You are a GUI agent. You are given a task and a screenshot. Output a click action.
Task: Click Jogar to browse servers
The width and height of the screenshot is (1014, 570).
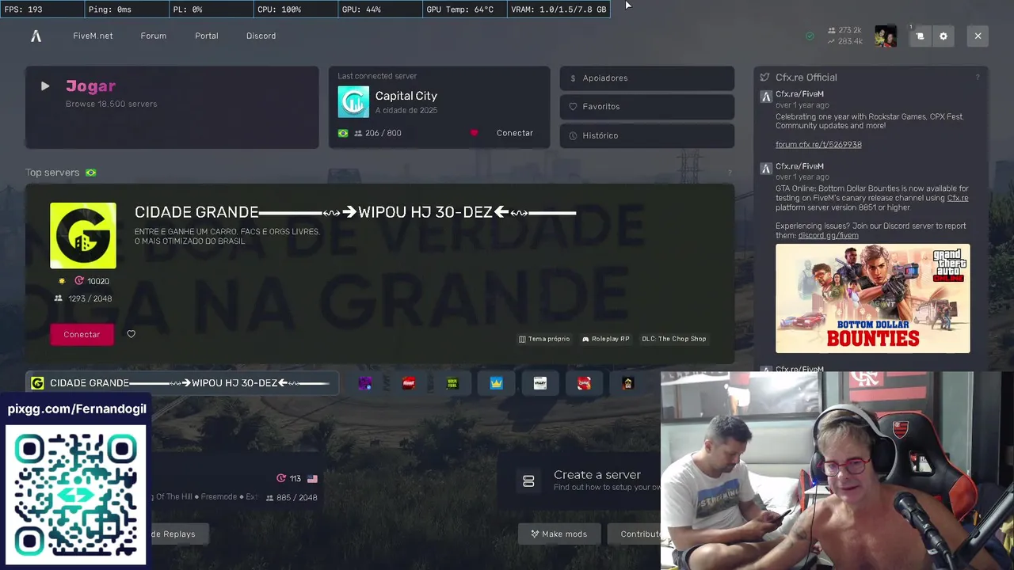click(90, 86)
